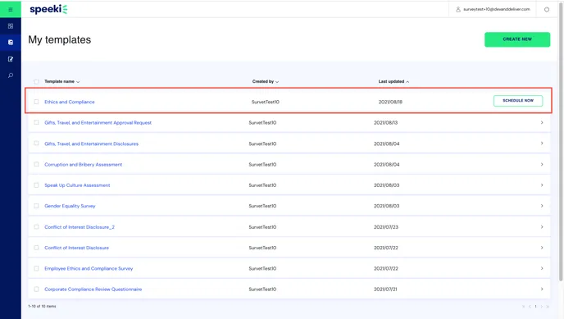The image size is (564, 319).
Task: Open the dashboard grid icon in sidebar
Action: coord(11,26)
